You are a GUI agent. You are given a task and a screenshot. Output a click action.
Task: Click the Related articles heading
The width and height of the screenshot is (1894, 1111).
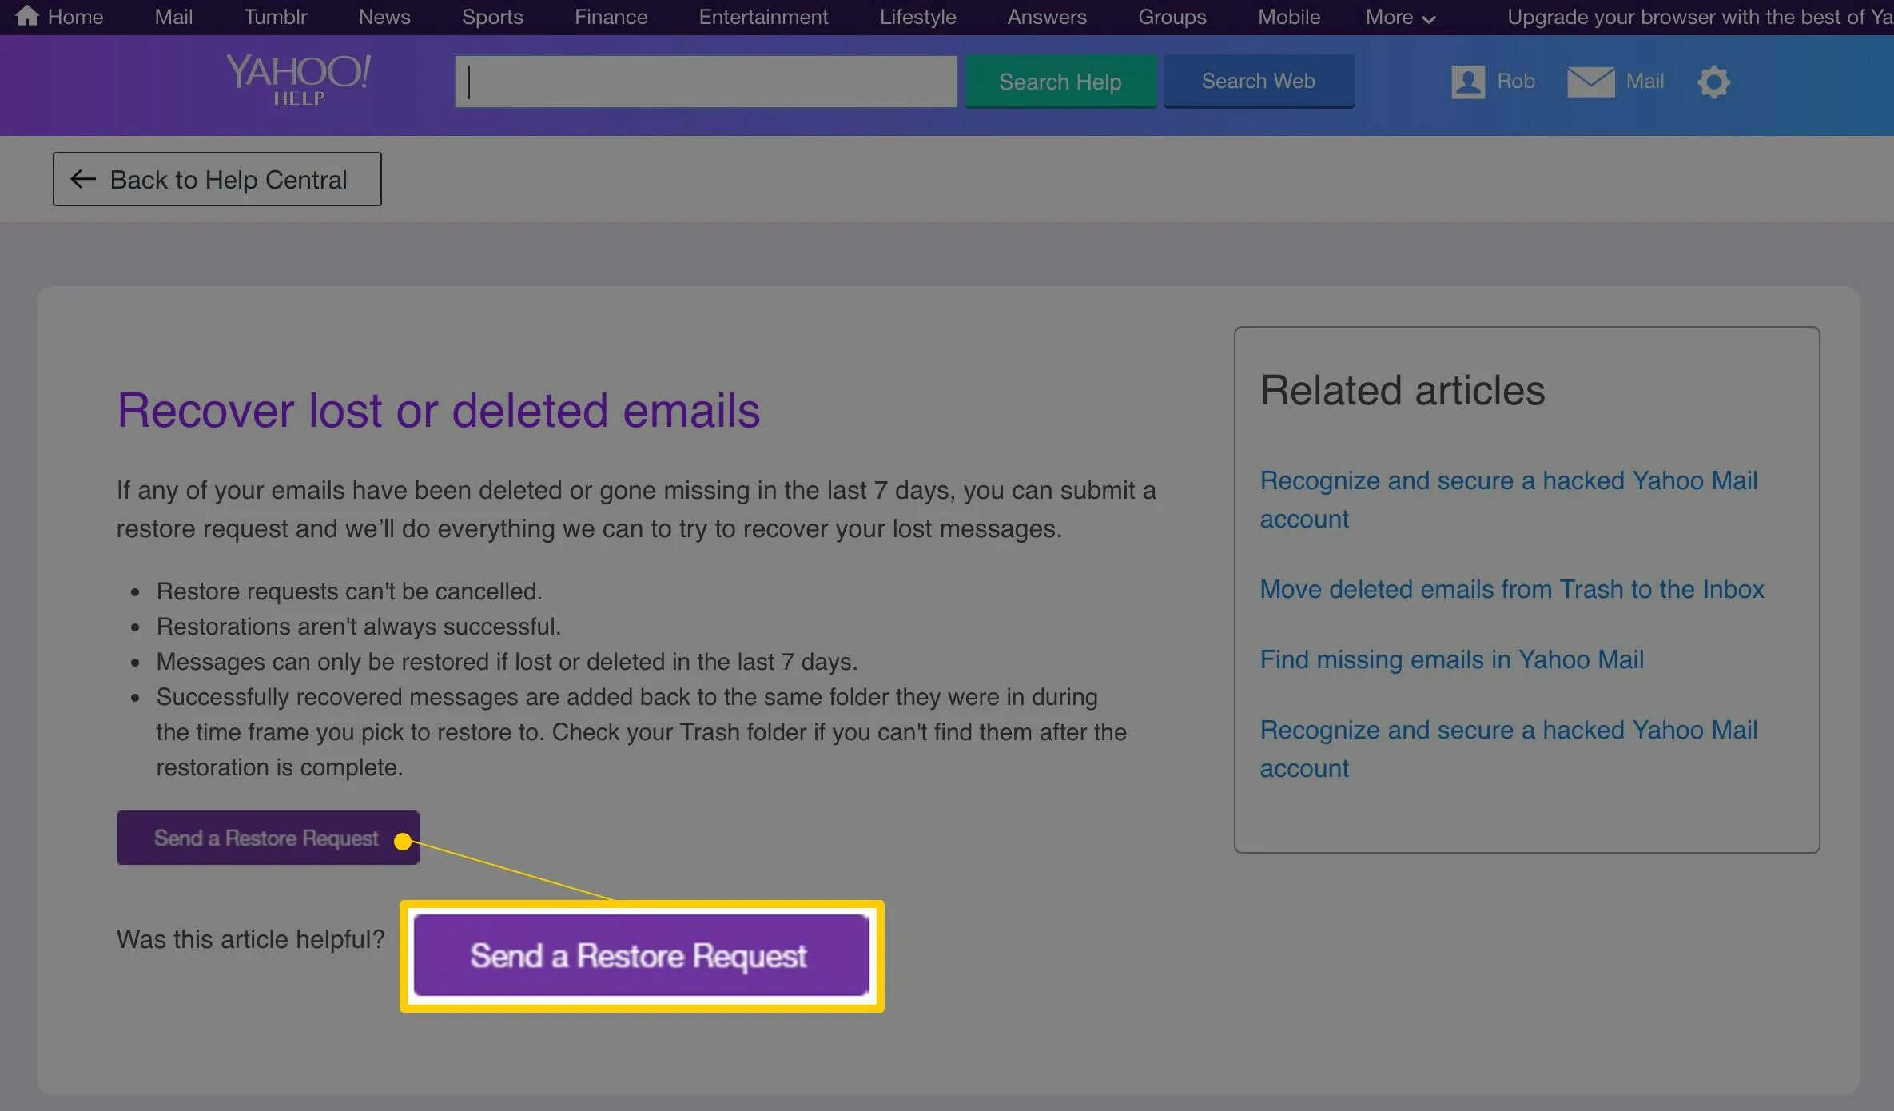[x=1403, y=390]
